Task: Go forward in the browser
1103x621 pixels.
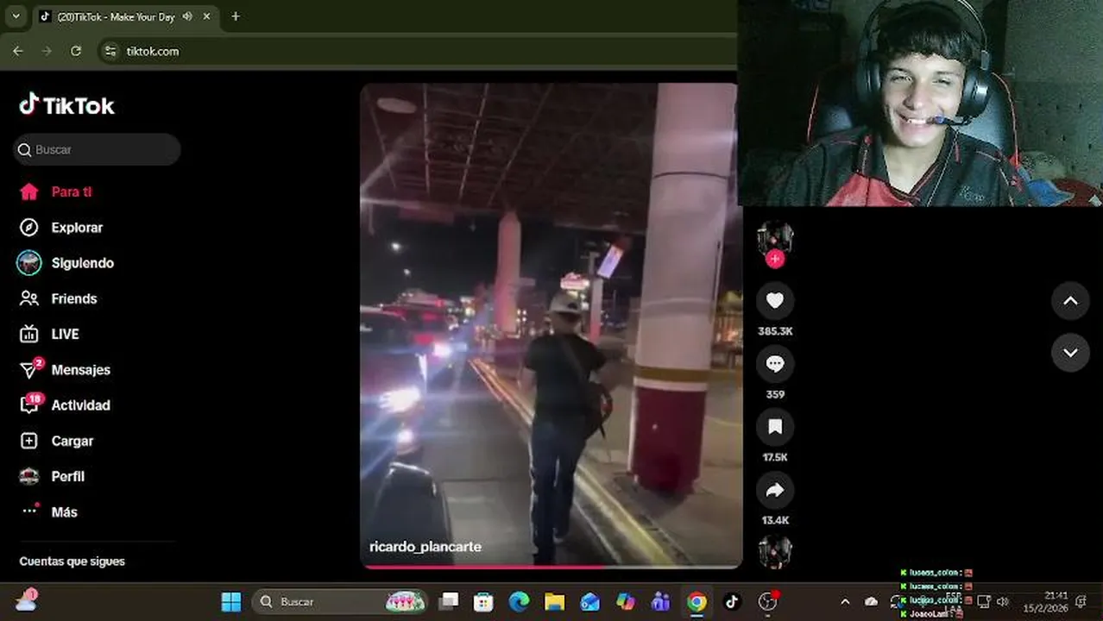Action: 47,51
